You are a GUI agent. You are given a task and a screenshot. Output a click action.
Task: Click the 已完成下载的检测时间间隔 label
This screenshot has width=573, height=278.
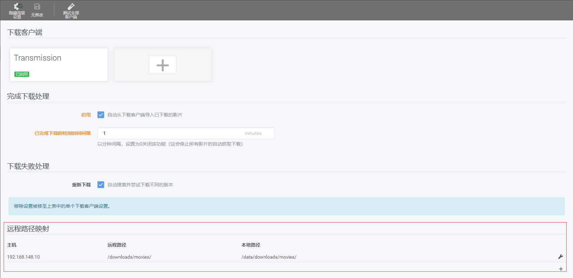[x=63, y=133]
